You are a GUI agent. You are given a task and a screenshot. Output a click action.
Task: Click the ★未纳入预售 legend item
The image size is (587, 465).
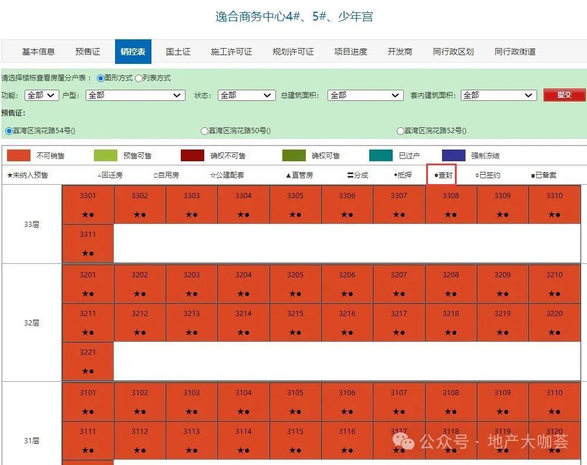point(28,175)
